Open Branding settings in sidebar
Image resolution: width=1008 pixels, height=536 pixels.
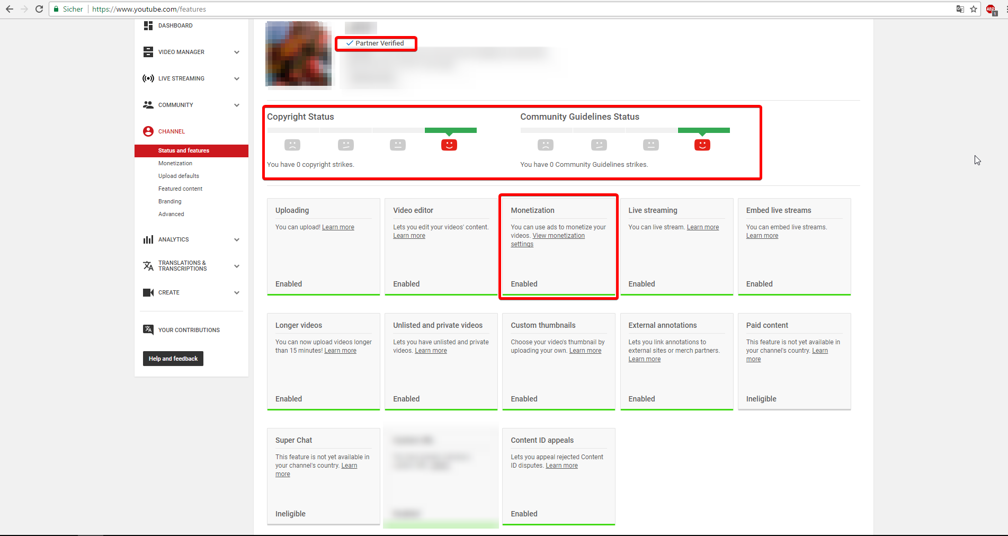pyautogui.click(x=170, y=201)
